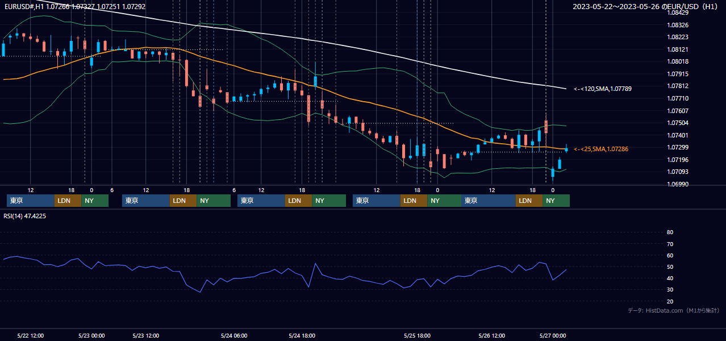Click the 5/24 18:00 date label
The height and width of the screenshot is (341, 726).
(x=302, y=335)
